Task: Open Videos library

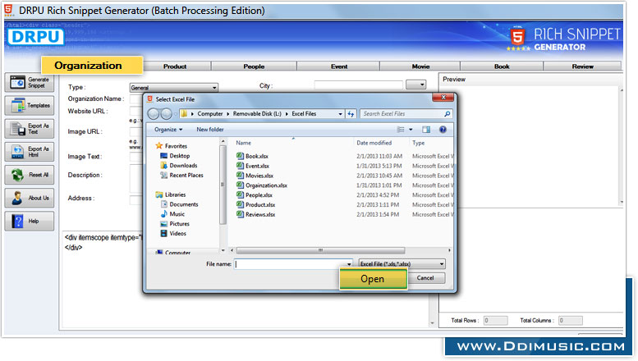Action: [x=173, y=234]
